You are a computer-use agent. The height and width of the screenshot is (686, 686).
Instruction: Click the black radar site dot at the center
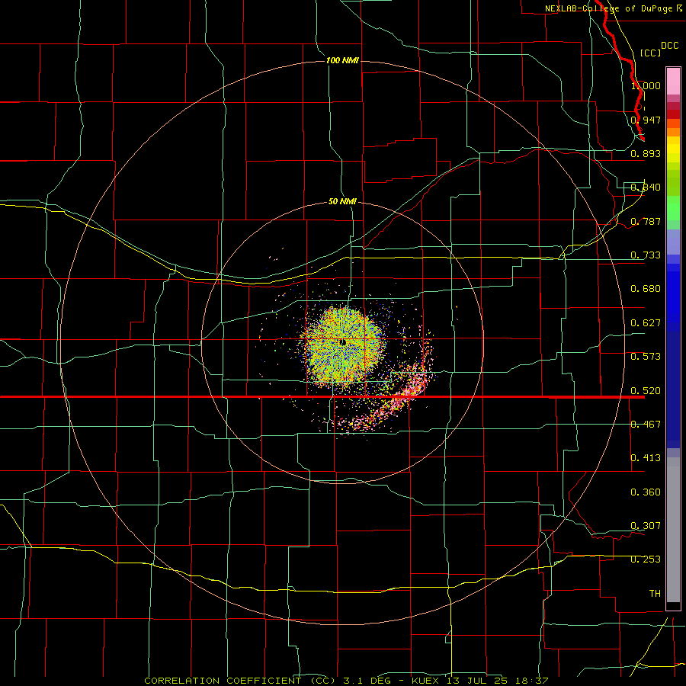[343, 342]
